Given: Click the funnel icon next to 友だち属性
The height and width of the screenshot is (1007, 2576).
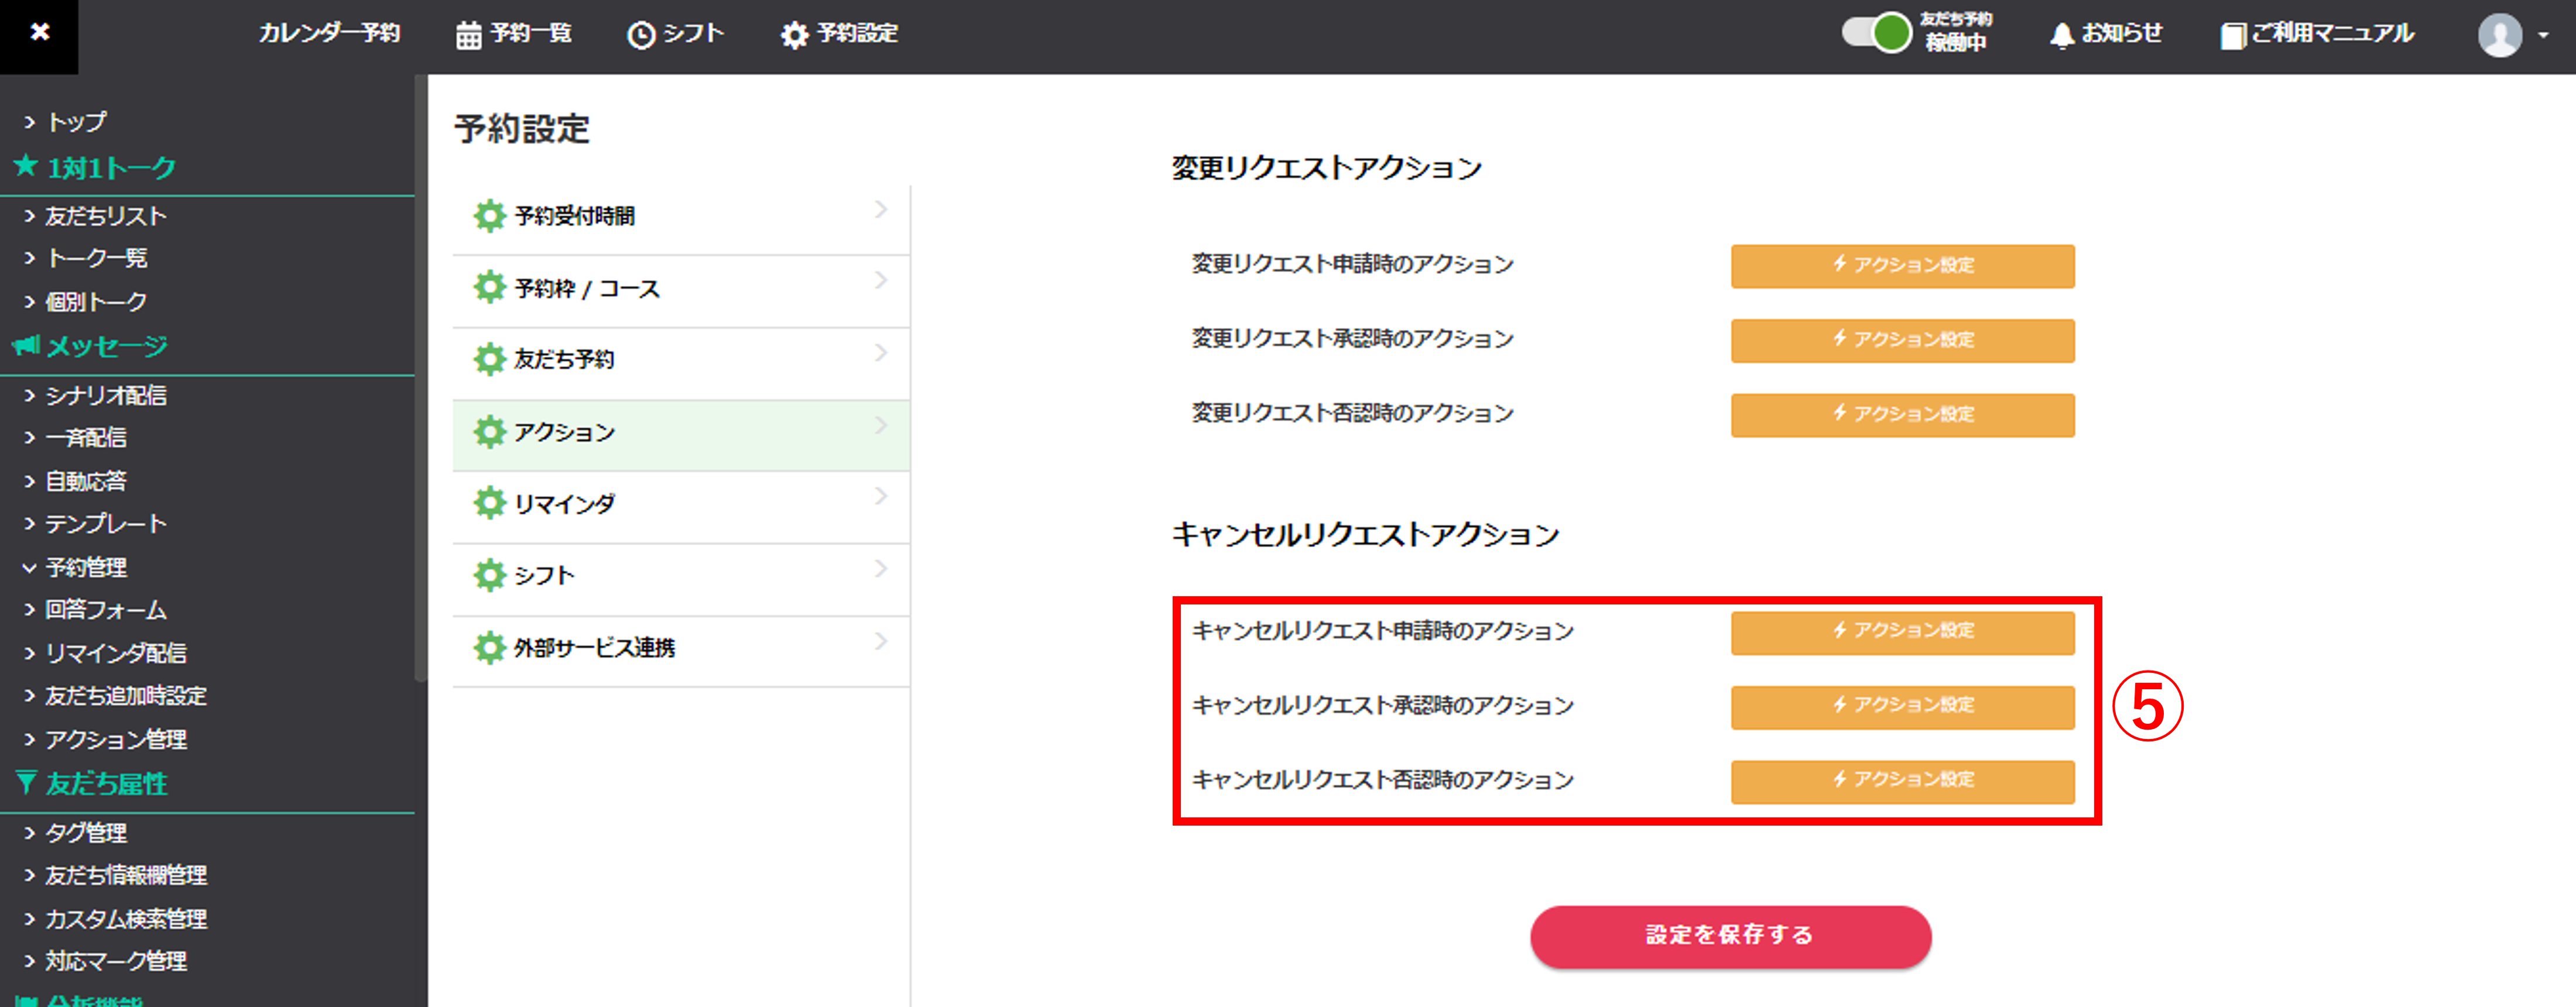Looking at the screenshot, I should pos(26,783).
